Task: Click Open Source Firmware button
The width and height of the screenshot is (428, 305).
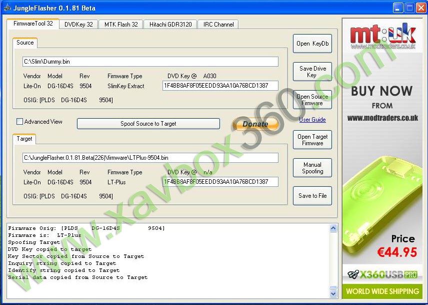Action: point(312,100)
